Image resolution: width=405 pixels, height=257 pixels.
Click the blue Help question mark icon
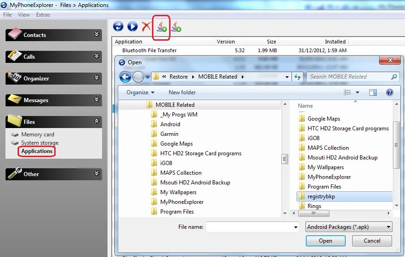[x=390, y=92]
